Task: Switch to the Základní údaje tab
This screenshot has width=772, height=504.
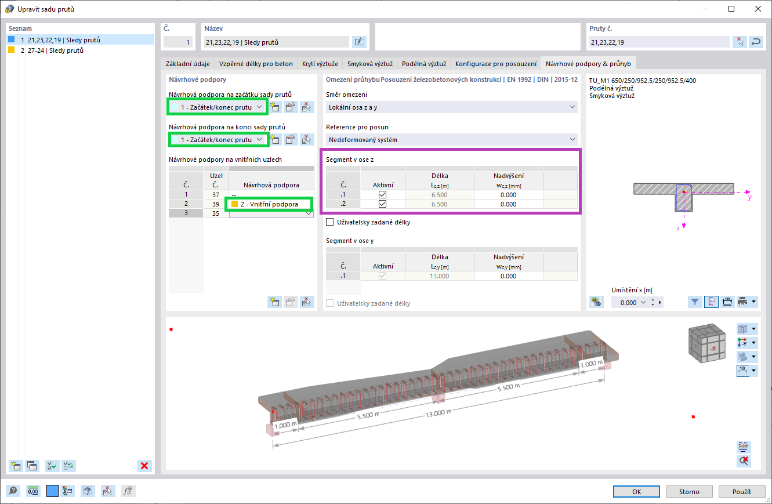Action: pos(188,64)
